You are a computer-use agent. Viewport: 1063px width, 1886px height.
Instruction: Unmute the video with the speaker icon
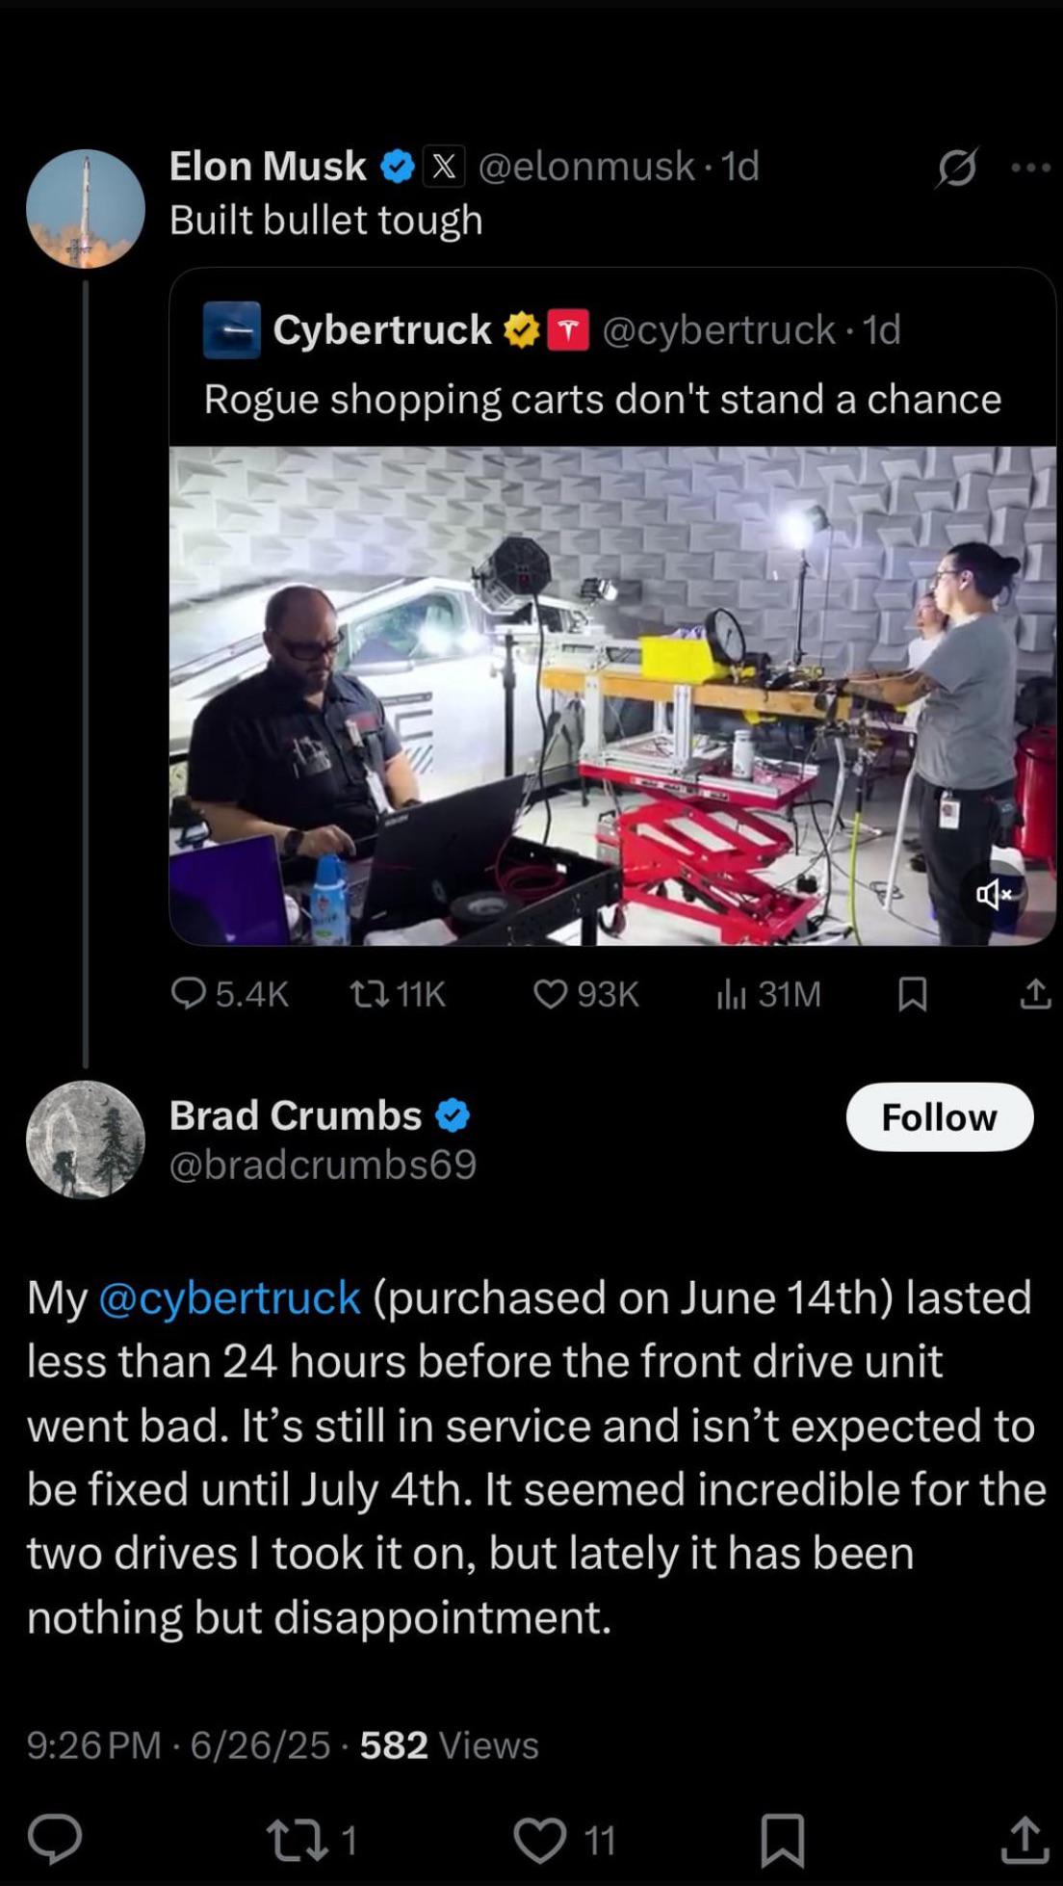point(994,895)
